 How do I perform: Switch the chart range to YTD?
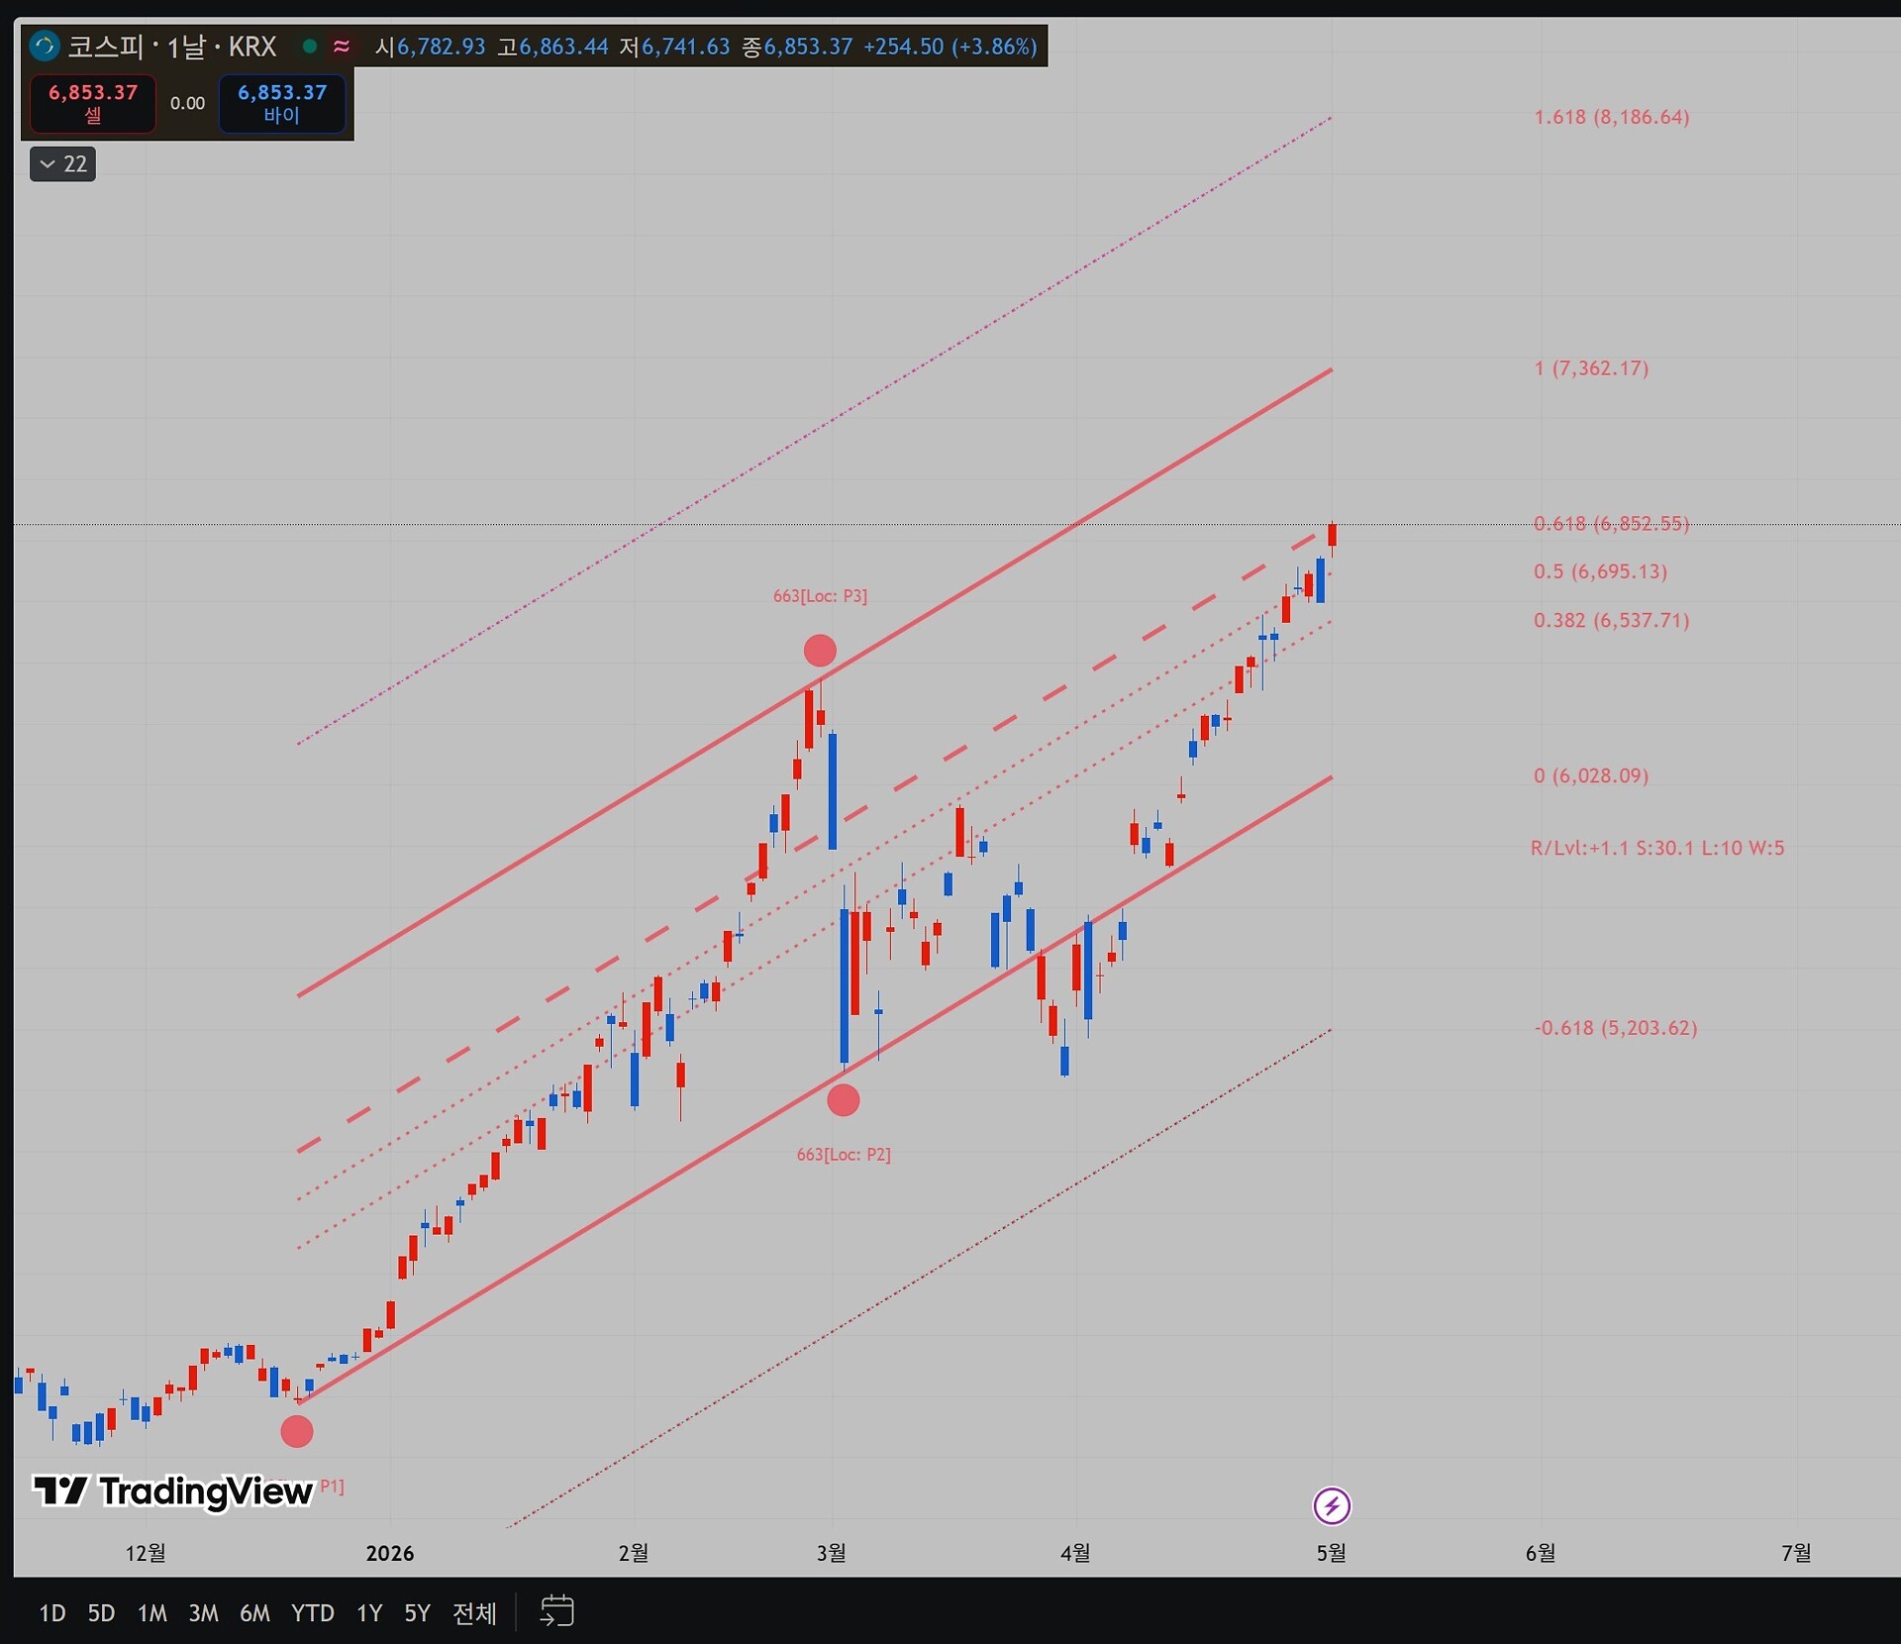pyautogui.click(x=313, y=1613)
